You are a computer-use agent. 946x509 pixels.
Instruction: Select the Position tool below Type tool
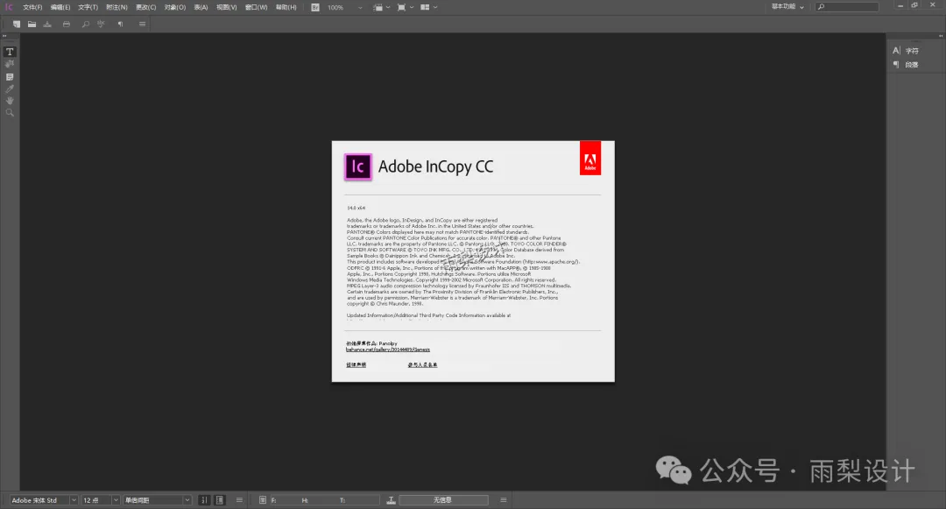(10, 64)
